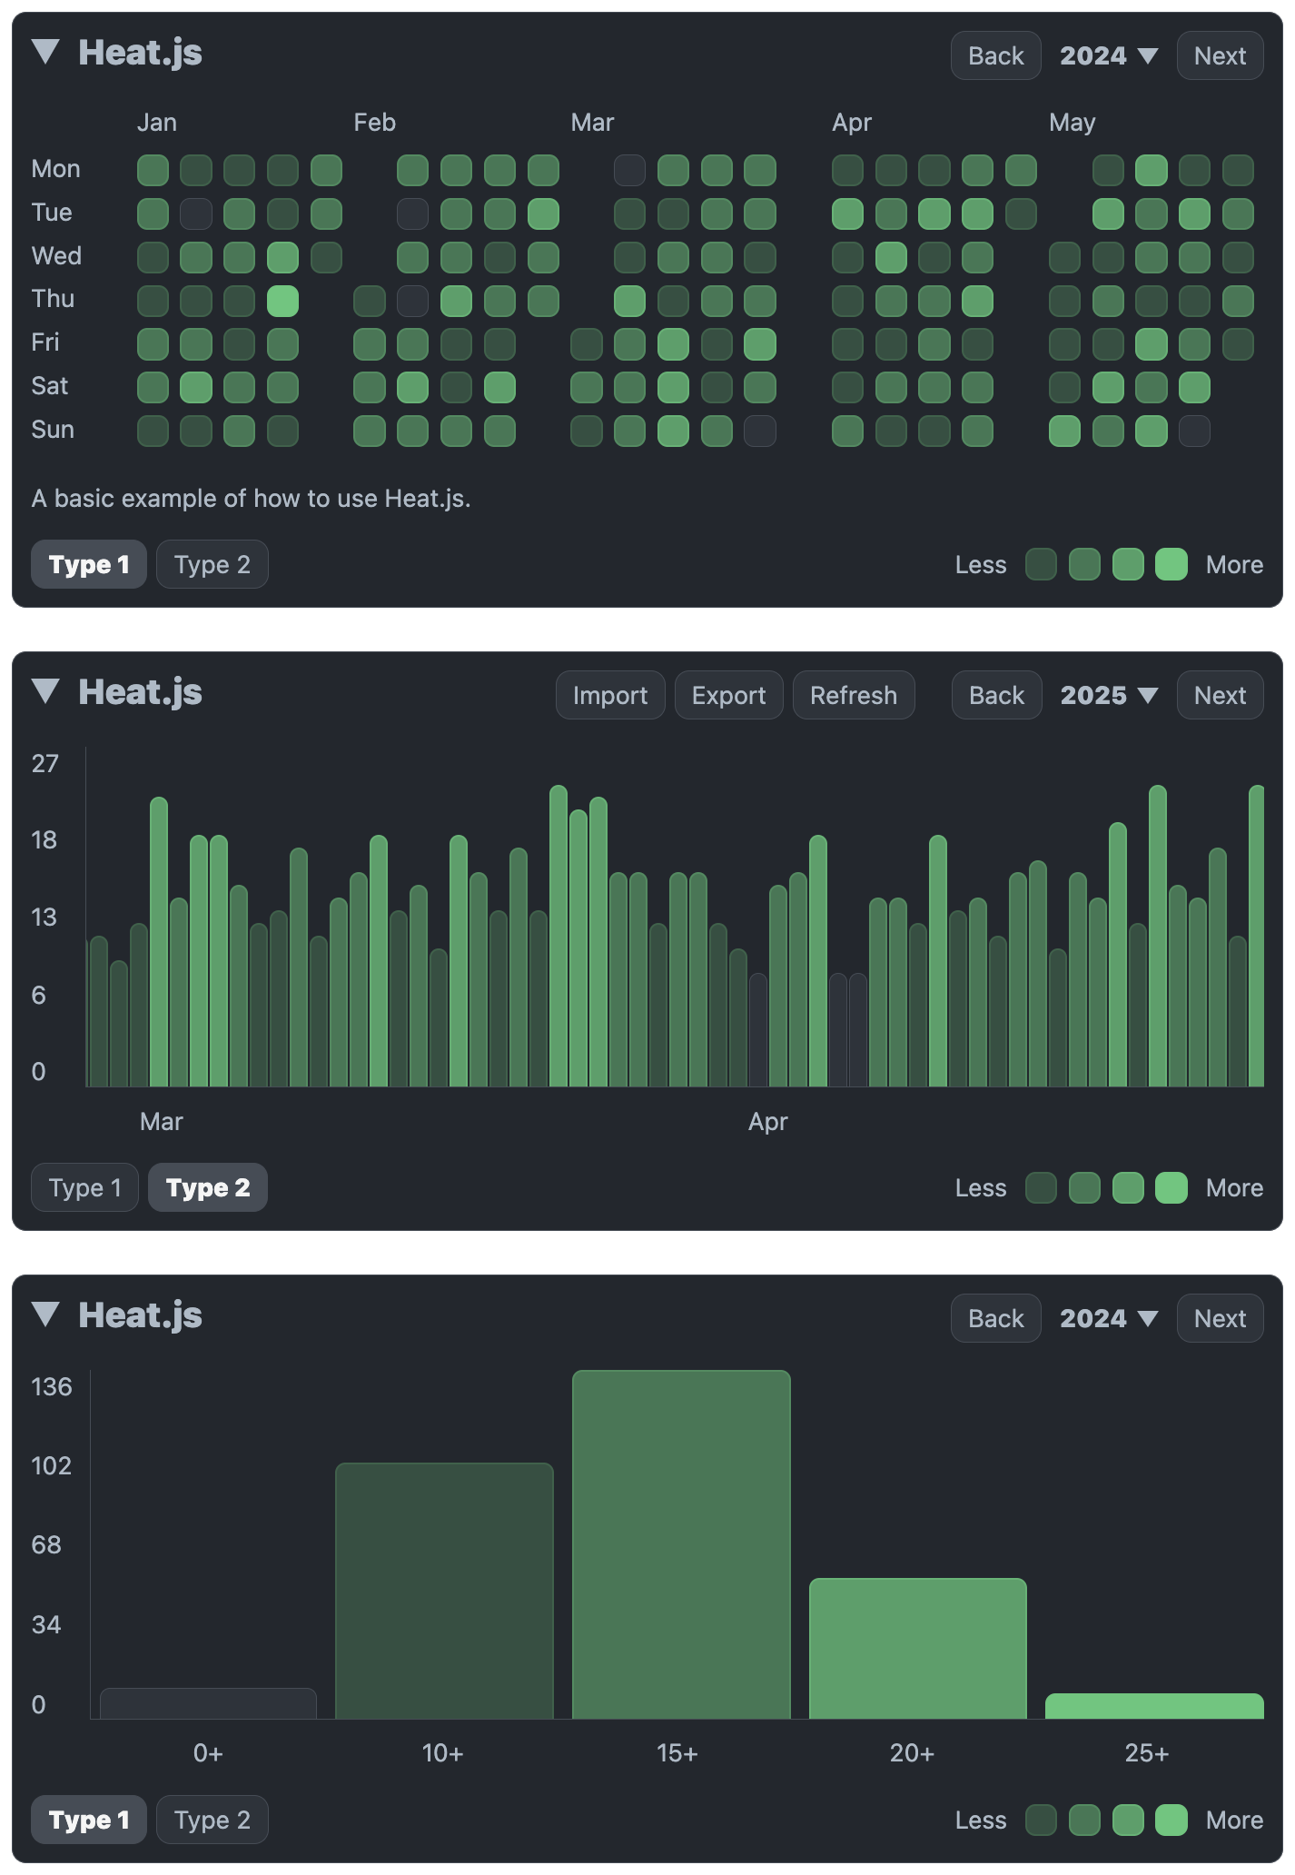
Task: Toggle darkest legend color in statistics panel
Action: coord(1041,1820)
